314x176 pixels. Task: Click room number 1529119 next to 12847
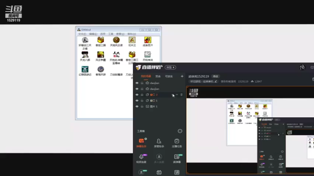pos(243,81)
